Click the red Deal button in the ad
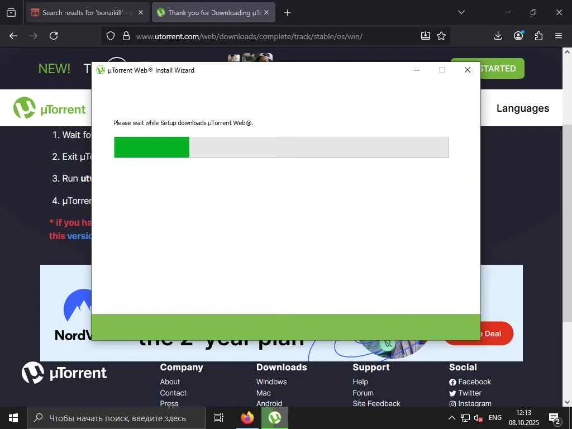The height and width of the screenshot is (429, 572). tap(497, 333)
